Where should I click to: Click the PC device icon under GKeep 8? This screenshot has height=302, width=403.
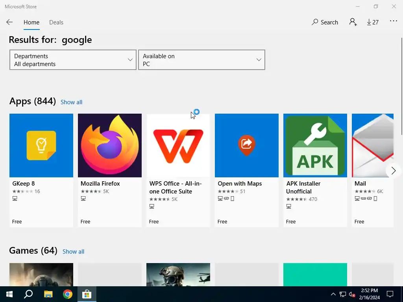(x=15, y=199)
